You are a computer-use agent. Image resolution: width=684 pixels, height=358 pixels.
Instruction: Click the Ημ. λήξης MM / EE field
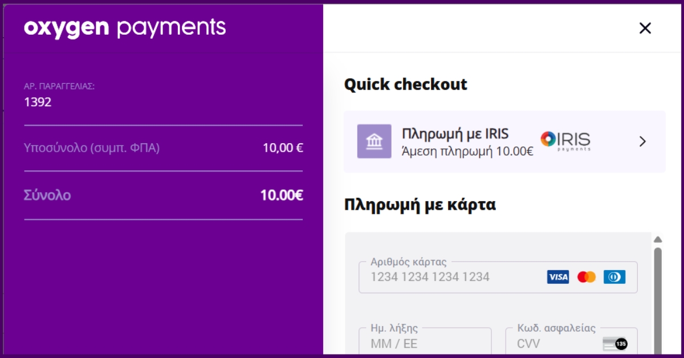[x=425, y=342]
